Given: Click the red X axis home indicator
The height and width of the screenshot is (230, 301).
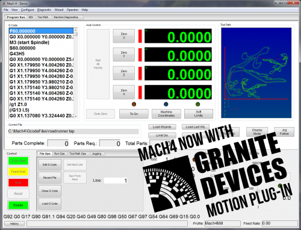Looking at the screenshot, I should pyautogui.click(x=140, y=36).
